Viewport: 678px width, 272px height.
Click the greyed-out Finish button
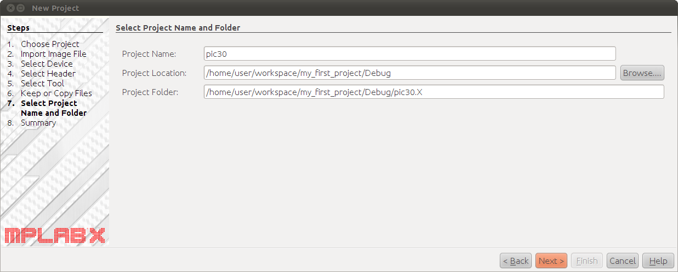click(x=587, y=261)
